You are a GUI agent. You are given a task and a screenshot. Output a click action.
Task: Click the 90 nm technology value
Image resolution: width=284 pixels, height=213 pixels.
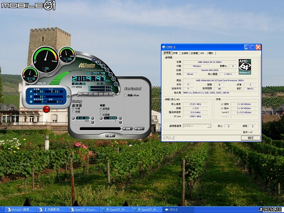[x=190, y=74]
